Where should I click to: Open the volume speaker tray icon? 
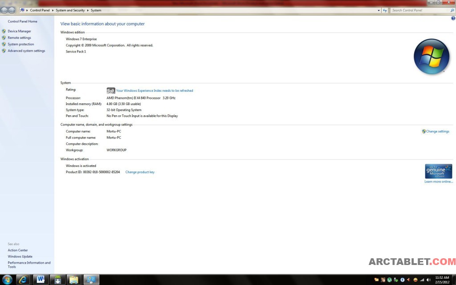[x=428, y=280]
